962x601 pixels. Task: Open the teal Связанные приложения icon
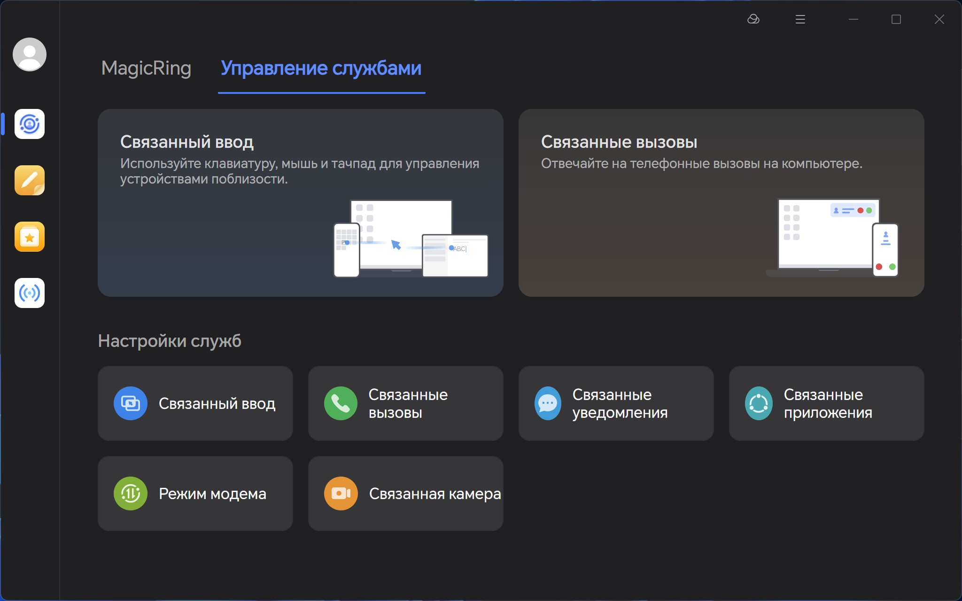tap(759, 403)
